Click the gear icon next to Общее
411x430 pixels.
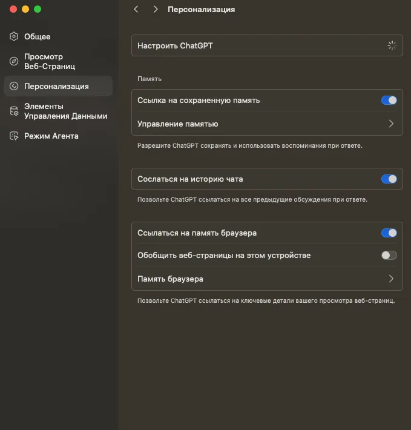tap(14, 37)
